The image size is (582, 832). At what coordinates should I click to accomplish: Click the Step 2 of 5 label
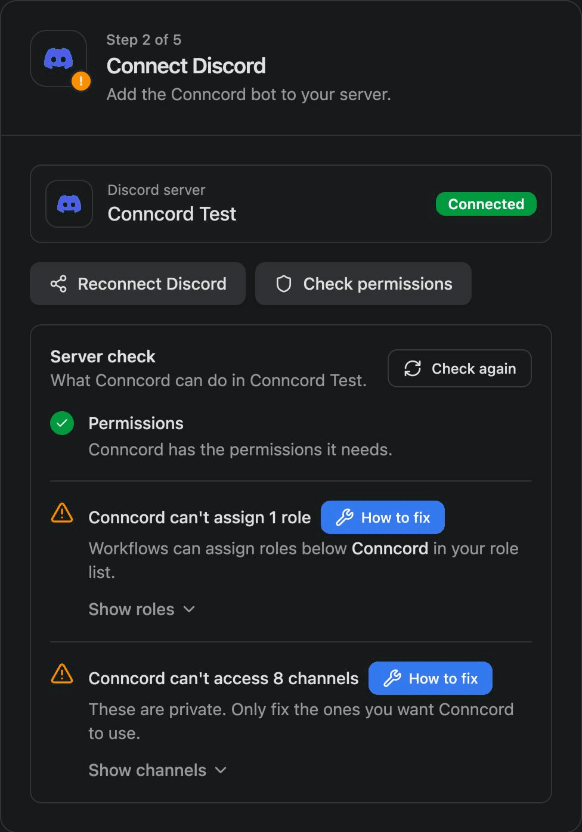(x=144, y=40)
